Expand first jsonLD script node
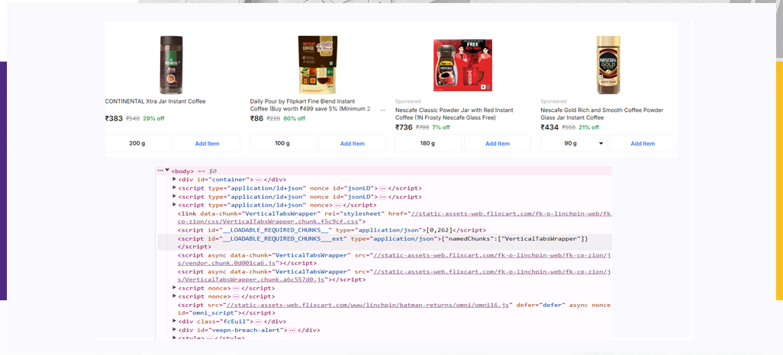This screenshot has height=355, width=783. pyautogui.click(x=175, y=187)
